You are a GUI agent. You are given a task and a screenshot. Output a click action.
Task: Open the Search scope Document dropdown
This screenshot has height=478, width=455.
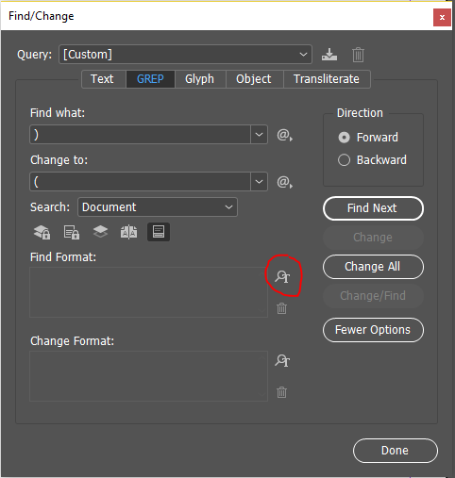coord(158,207)
